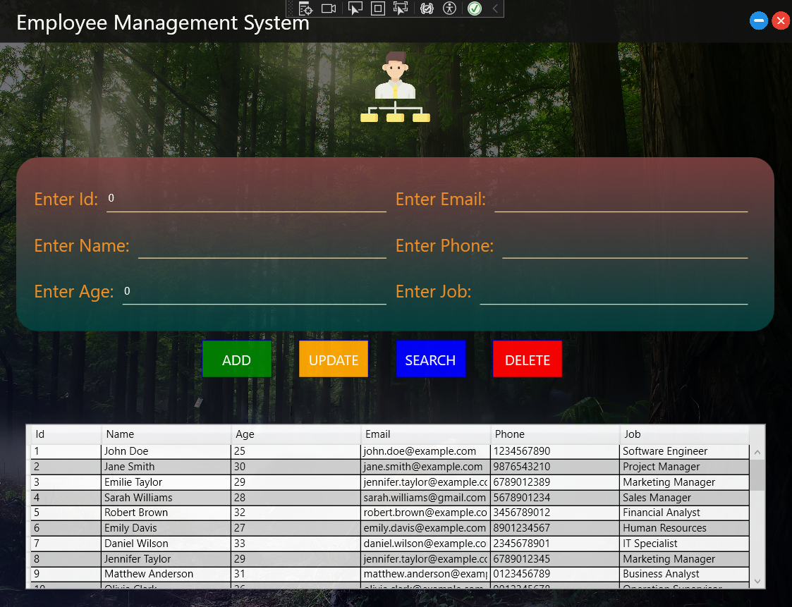792x607 pixels.
Task: Open the document options icon at toolbar start
Action: click(x=305, y=8)
